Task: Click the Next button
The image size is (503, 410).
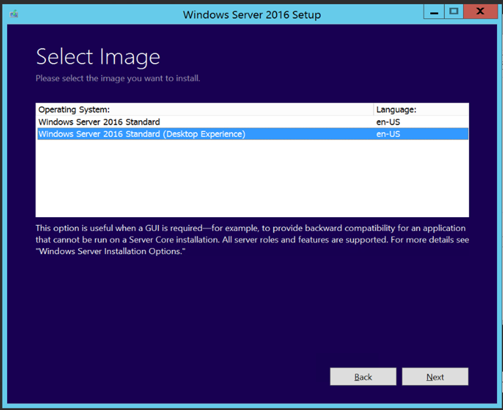Action: [435, 377]
